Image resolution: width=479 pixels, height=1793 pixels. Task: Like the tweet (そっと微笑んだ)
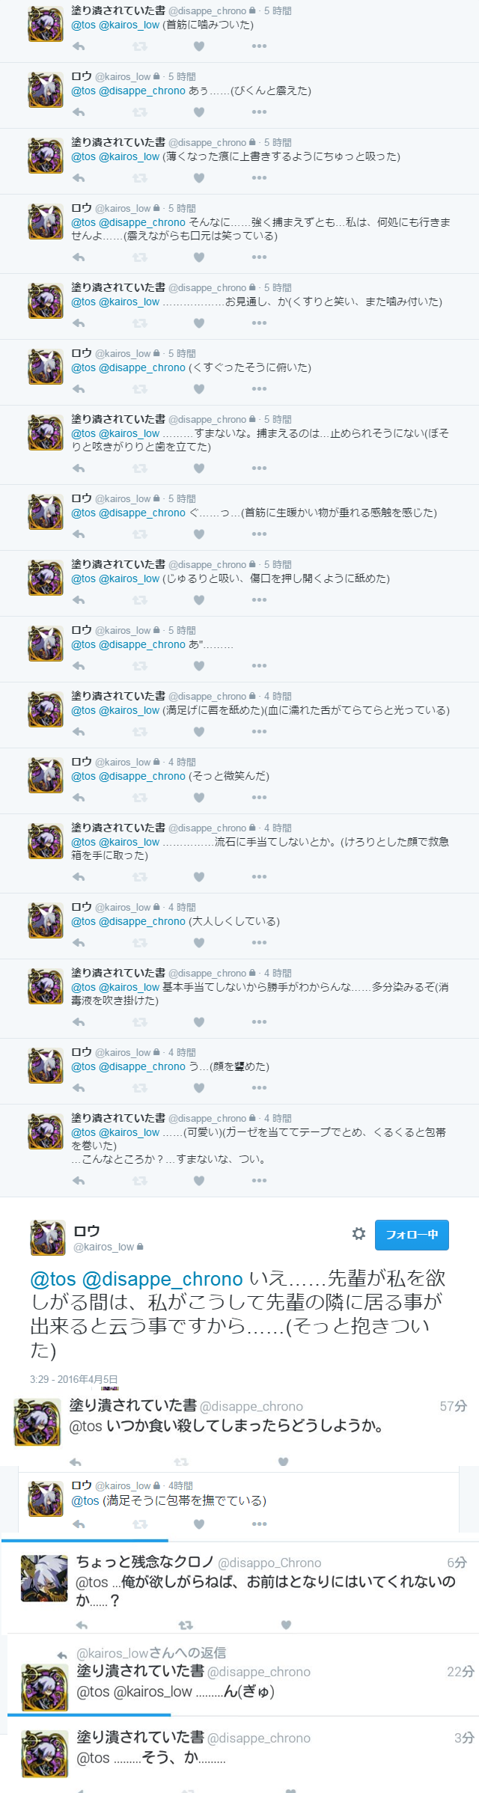[199, 798]
